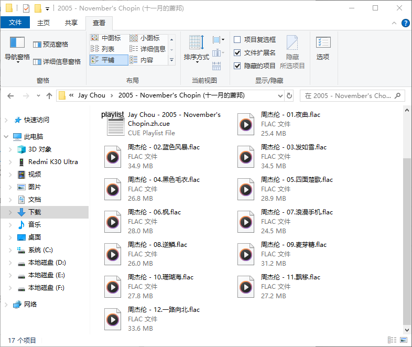The height and width of the screenshot is (347, 412).
Task: Go up one folder level
Action: (49, 96)
